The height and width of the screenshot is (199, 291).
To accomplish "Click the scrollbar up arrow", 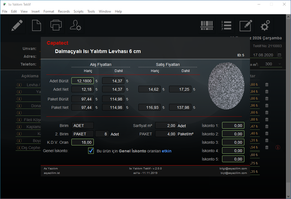I will click(288, 17).
